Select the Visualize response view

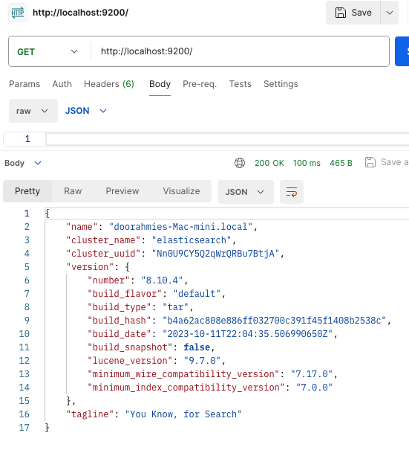(x=181, y=191)
